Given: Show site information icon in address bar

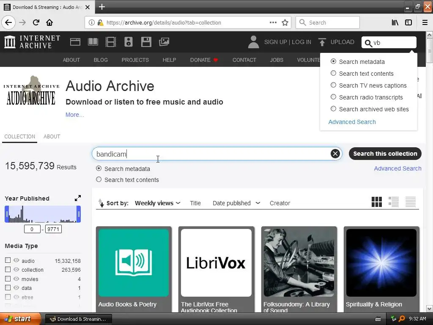Looking at the screenshot, I should click(92, 22).
